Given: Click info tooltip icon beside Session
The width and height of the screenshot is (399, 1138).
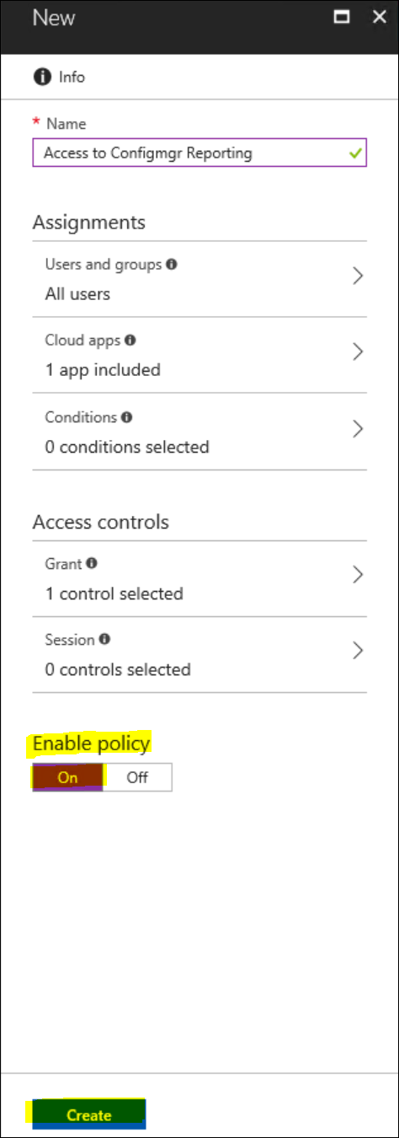Looking at the screenshot, I should (x=104, y=640).
